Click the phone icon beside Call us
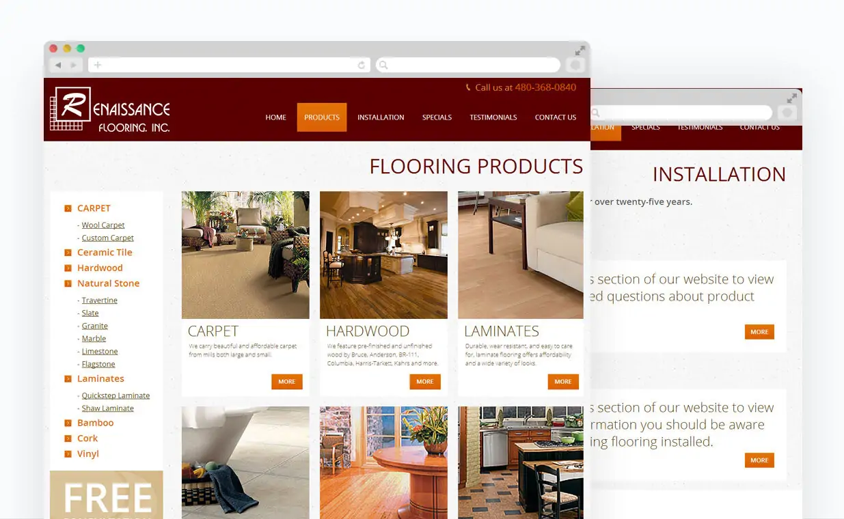The width and height of the screenshot is (844, 519). (x=468, y=87)
